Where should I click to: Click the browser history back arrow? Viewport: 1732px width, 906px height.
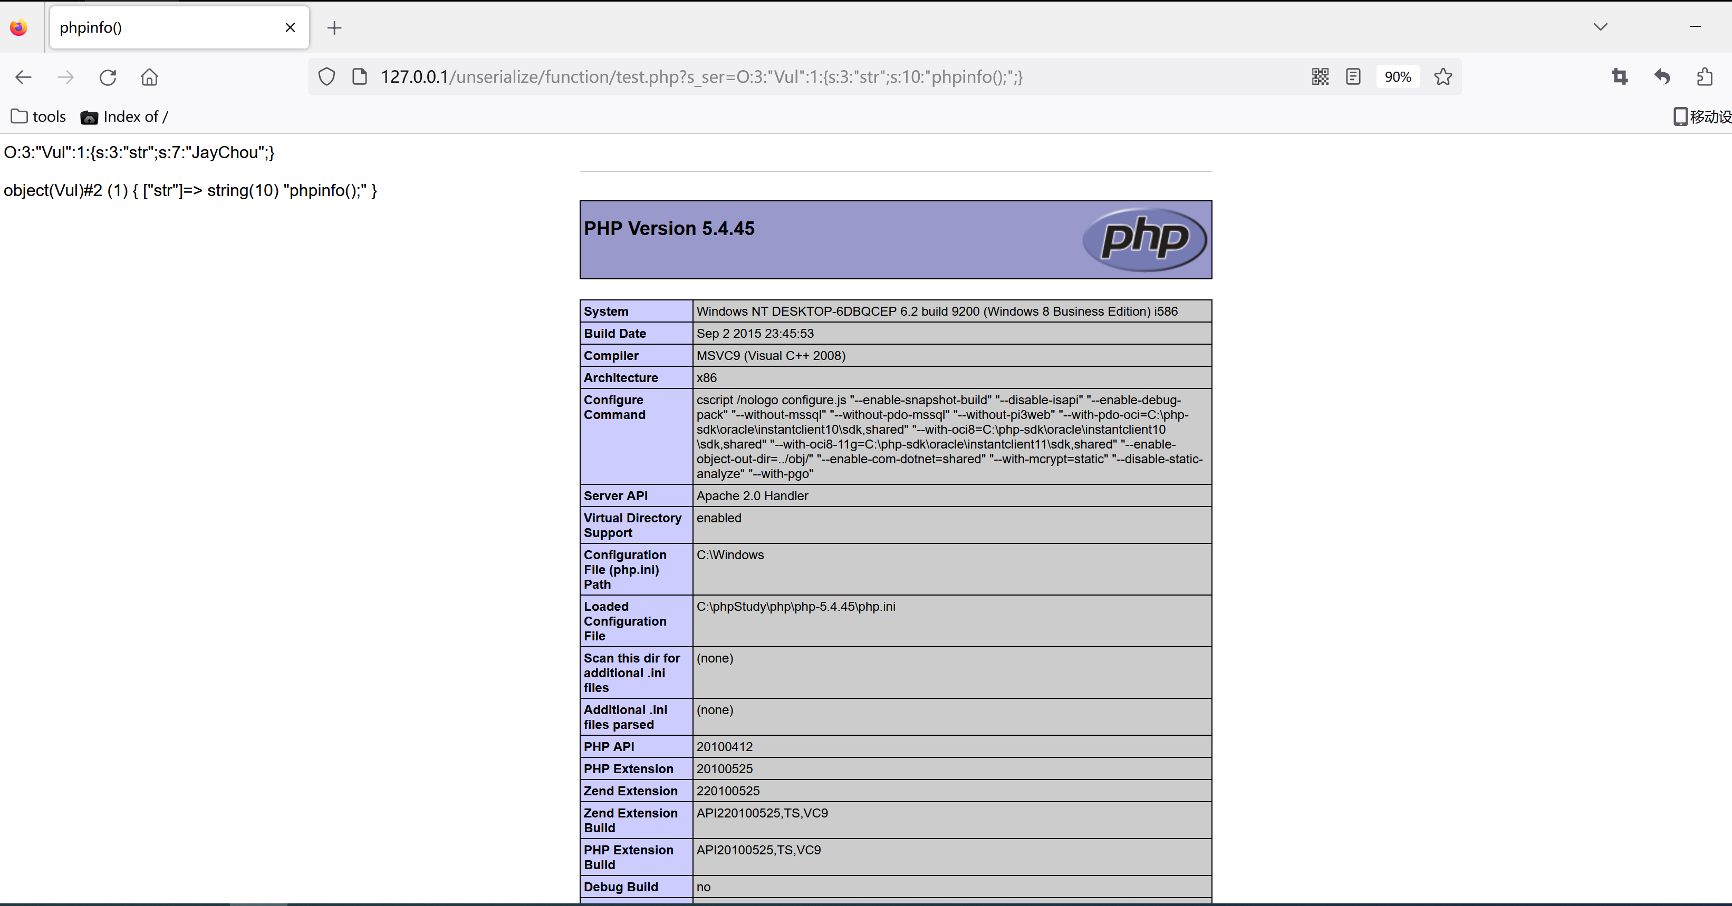tap(25, 77)
